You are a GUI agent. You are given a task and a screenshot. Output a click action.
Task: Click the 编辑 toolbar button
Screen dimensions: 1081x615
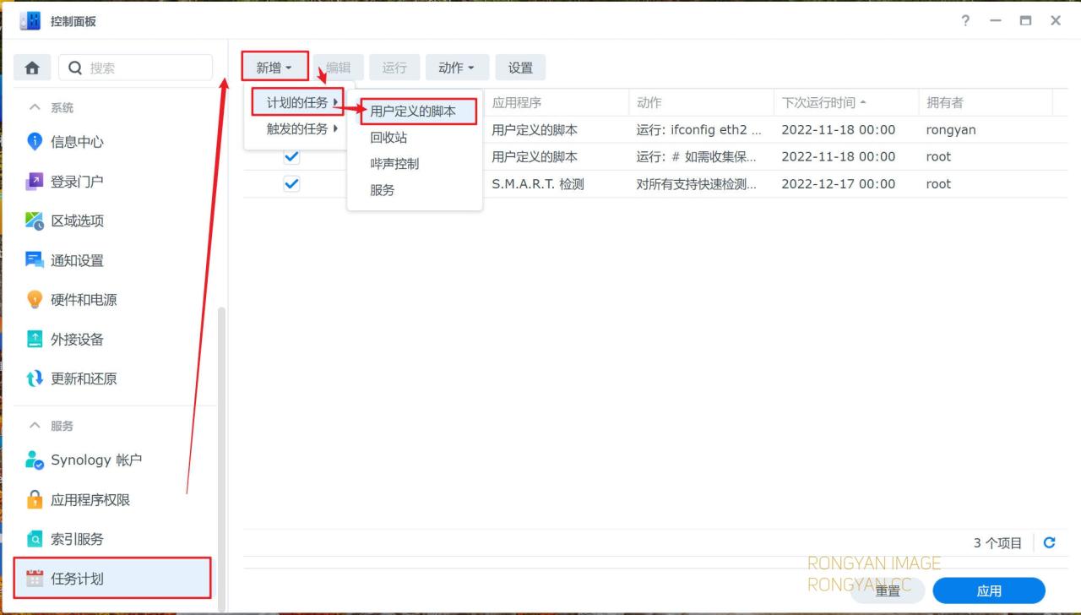coord(339,68)
